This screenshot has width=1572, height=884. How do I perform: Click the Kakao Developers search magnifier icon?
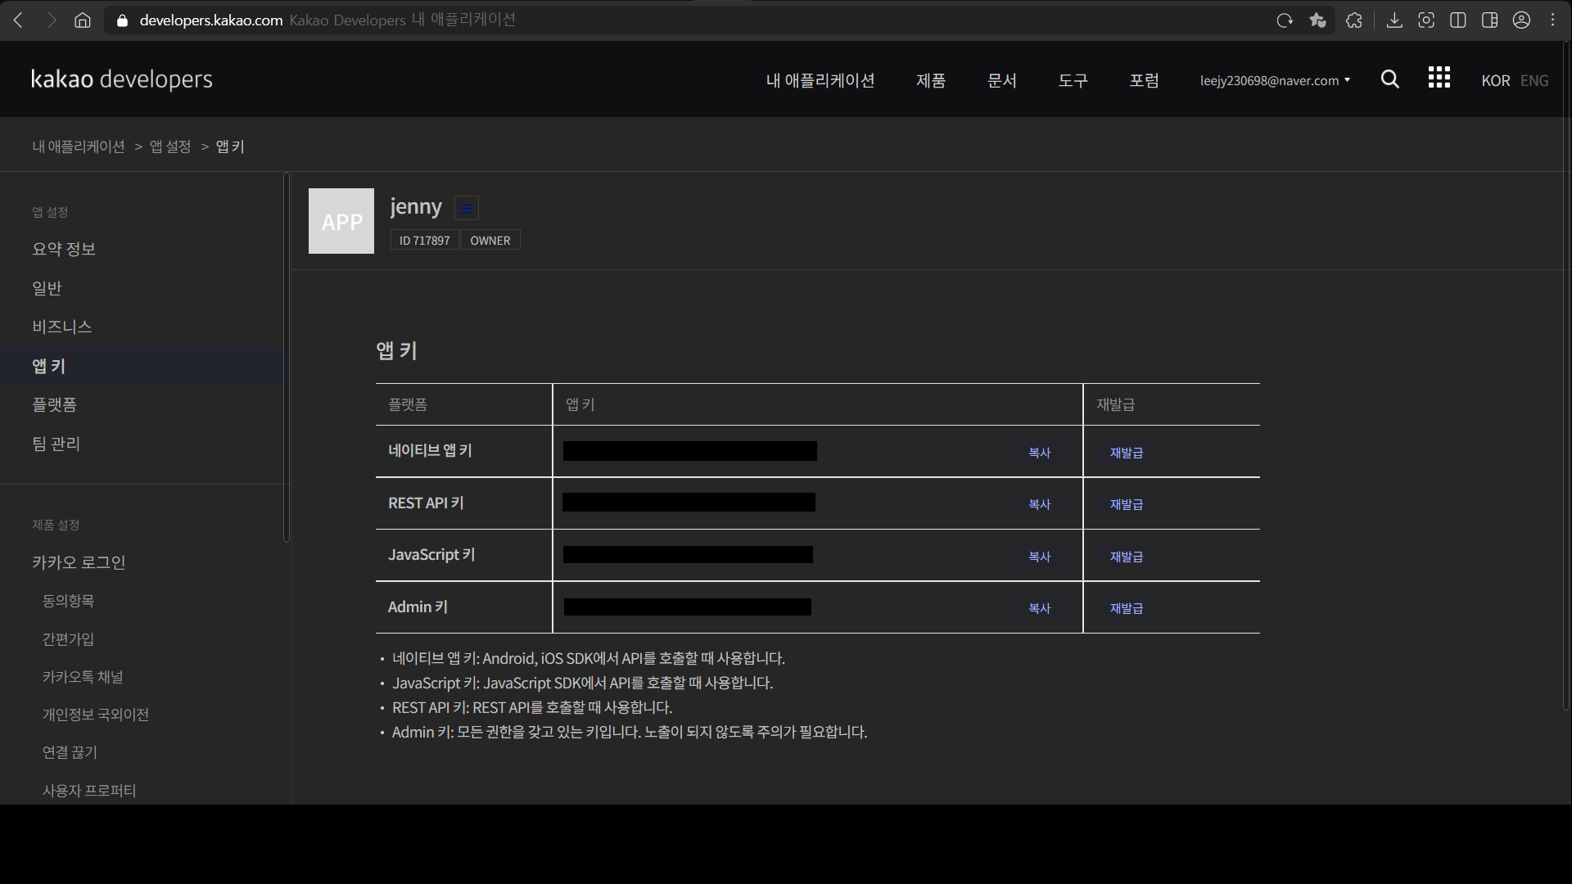point(1390,79)
